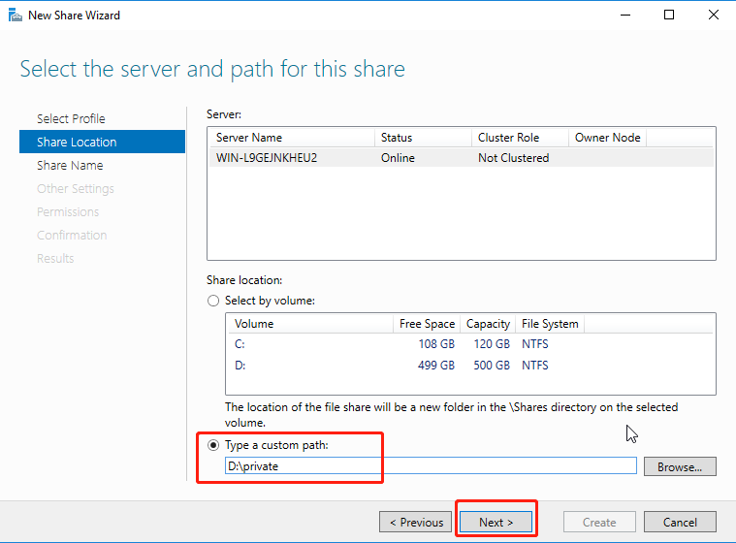Sort volumes by Capacity column header
Screen dimensions: 736x543
click(487, 324)
